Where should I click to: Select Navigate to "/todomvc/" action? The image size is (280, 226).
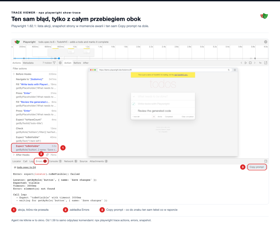pos(34,79)
